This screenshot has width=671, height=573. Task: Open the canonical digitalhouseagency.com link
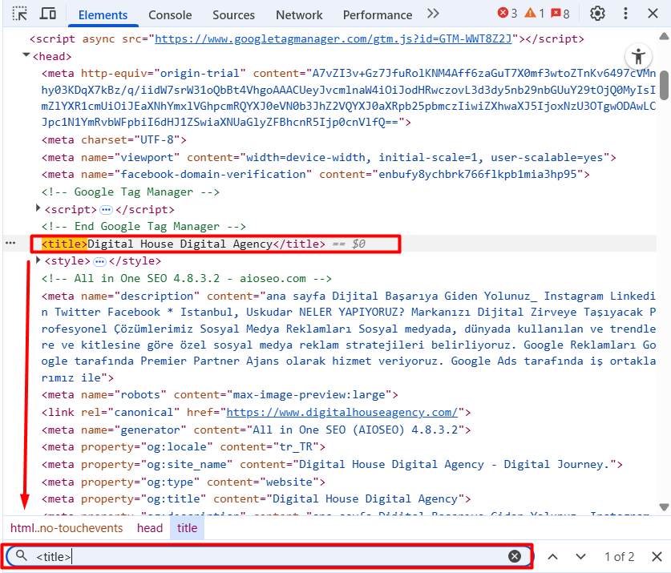coord(342,412)
